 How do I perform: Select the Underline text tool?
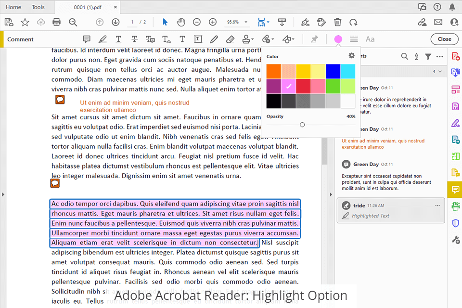click(118, 39)
